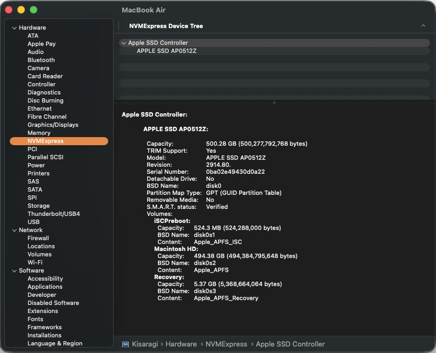Collapse the Software section in sidebar
The height and width of the screenshot is (353, 436).
(x=15, y=270)
